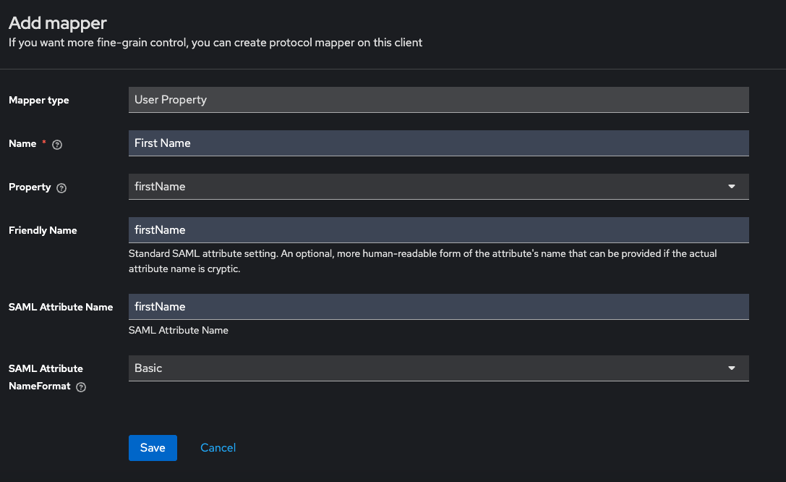Click the Friendly Name label

[43, 231]
